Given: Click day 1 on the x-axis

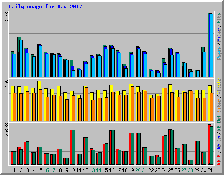Looking at the screenshot, I should coord(14,170).
